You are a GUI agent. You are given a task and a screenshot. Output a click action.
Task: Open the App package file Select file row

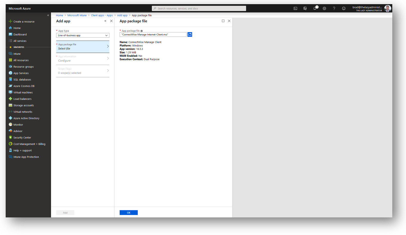click(x=83, y=47)
